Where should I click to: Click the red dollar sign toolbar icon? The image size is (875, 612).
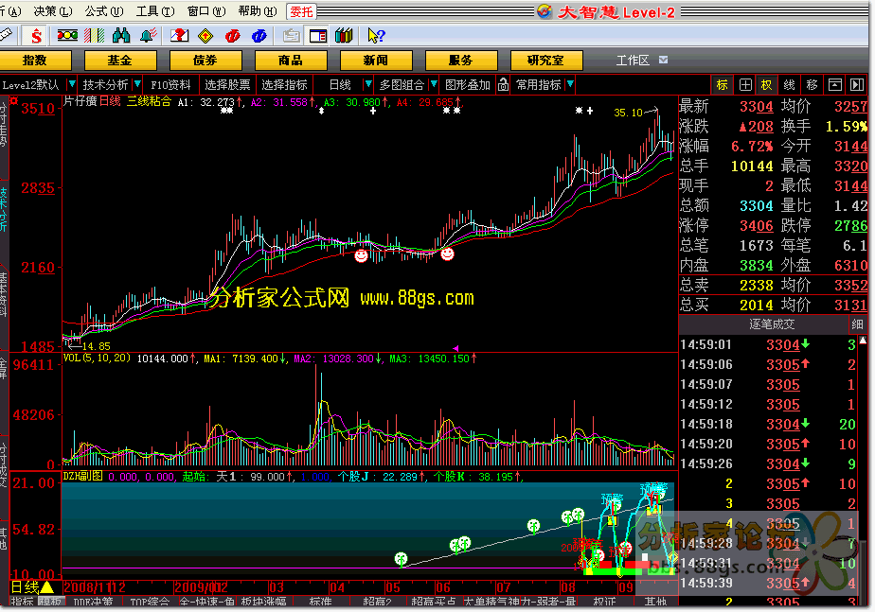[36, 36]
